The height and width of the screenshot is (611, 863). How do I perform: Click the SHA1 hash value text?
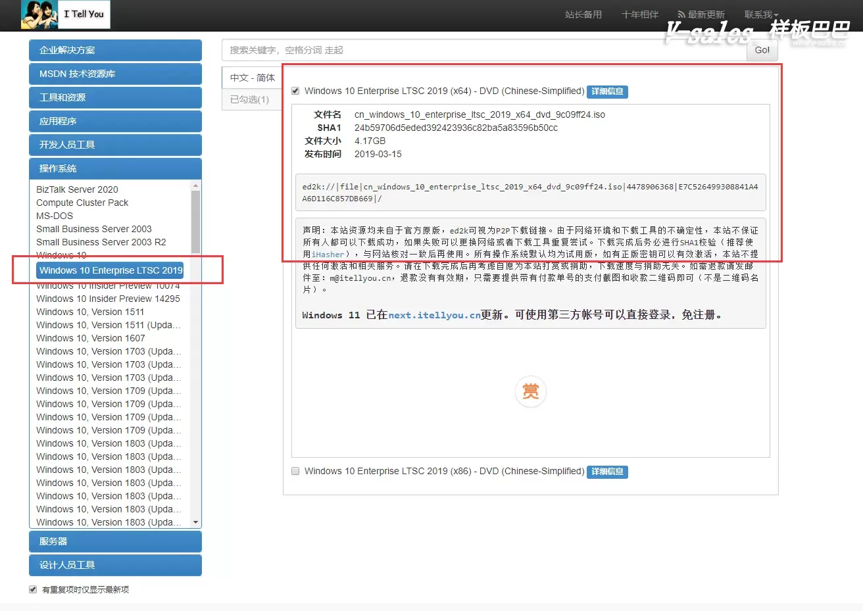point(456,128)
